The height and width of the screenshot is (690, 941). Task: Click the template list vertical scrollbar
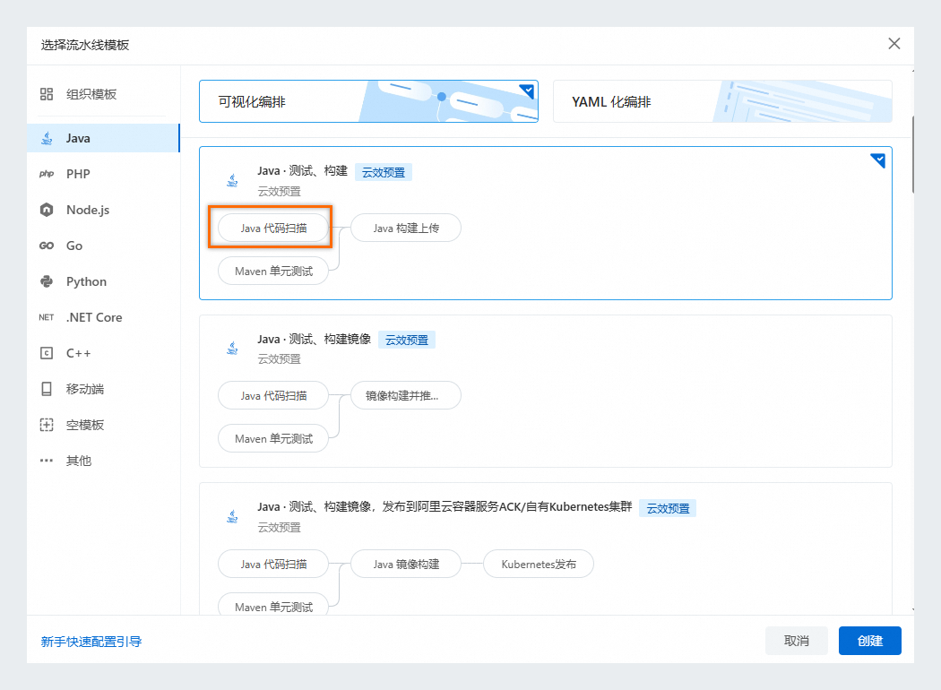[913, 155]
